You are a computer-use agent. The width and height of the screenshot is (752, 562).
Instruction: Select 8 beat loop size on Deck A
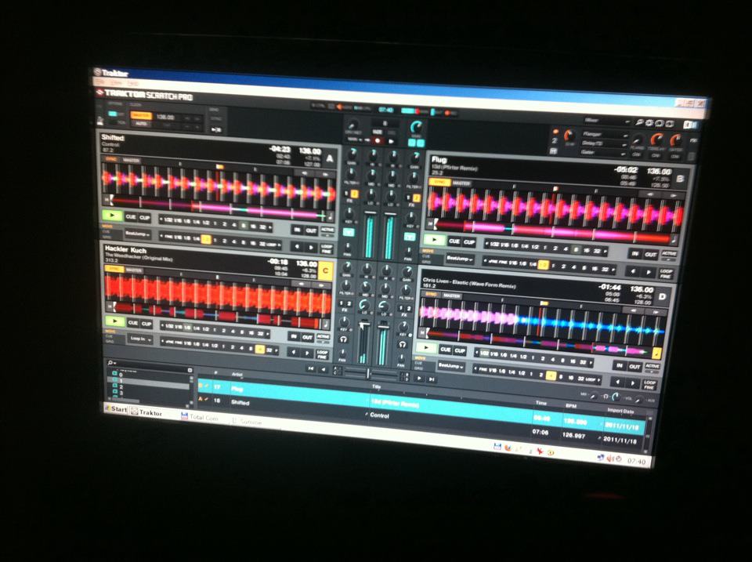(244, 226)
